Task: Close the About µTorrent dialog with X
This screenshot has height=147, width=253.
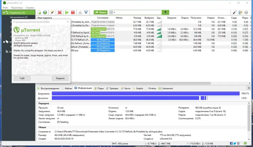Action: click(68, 22)
